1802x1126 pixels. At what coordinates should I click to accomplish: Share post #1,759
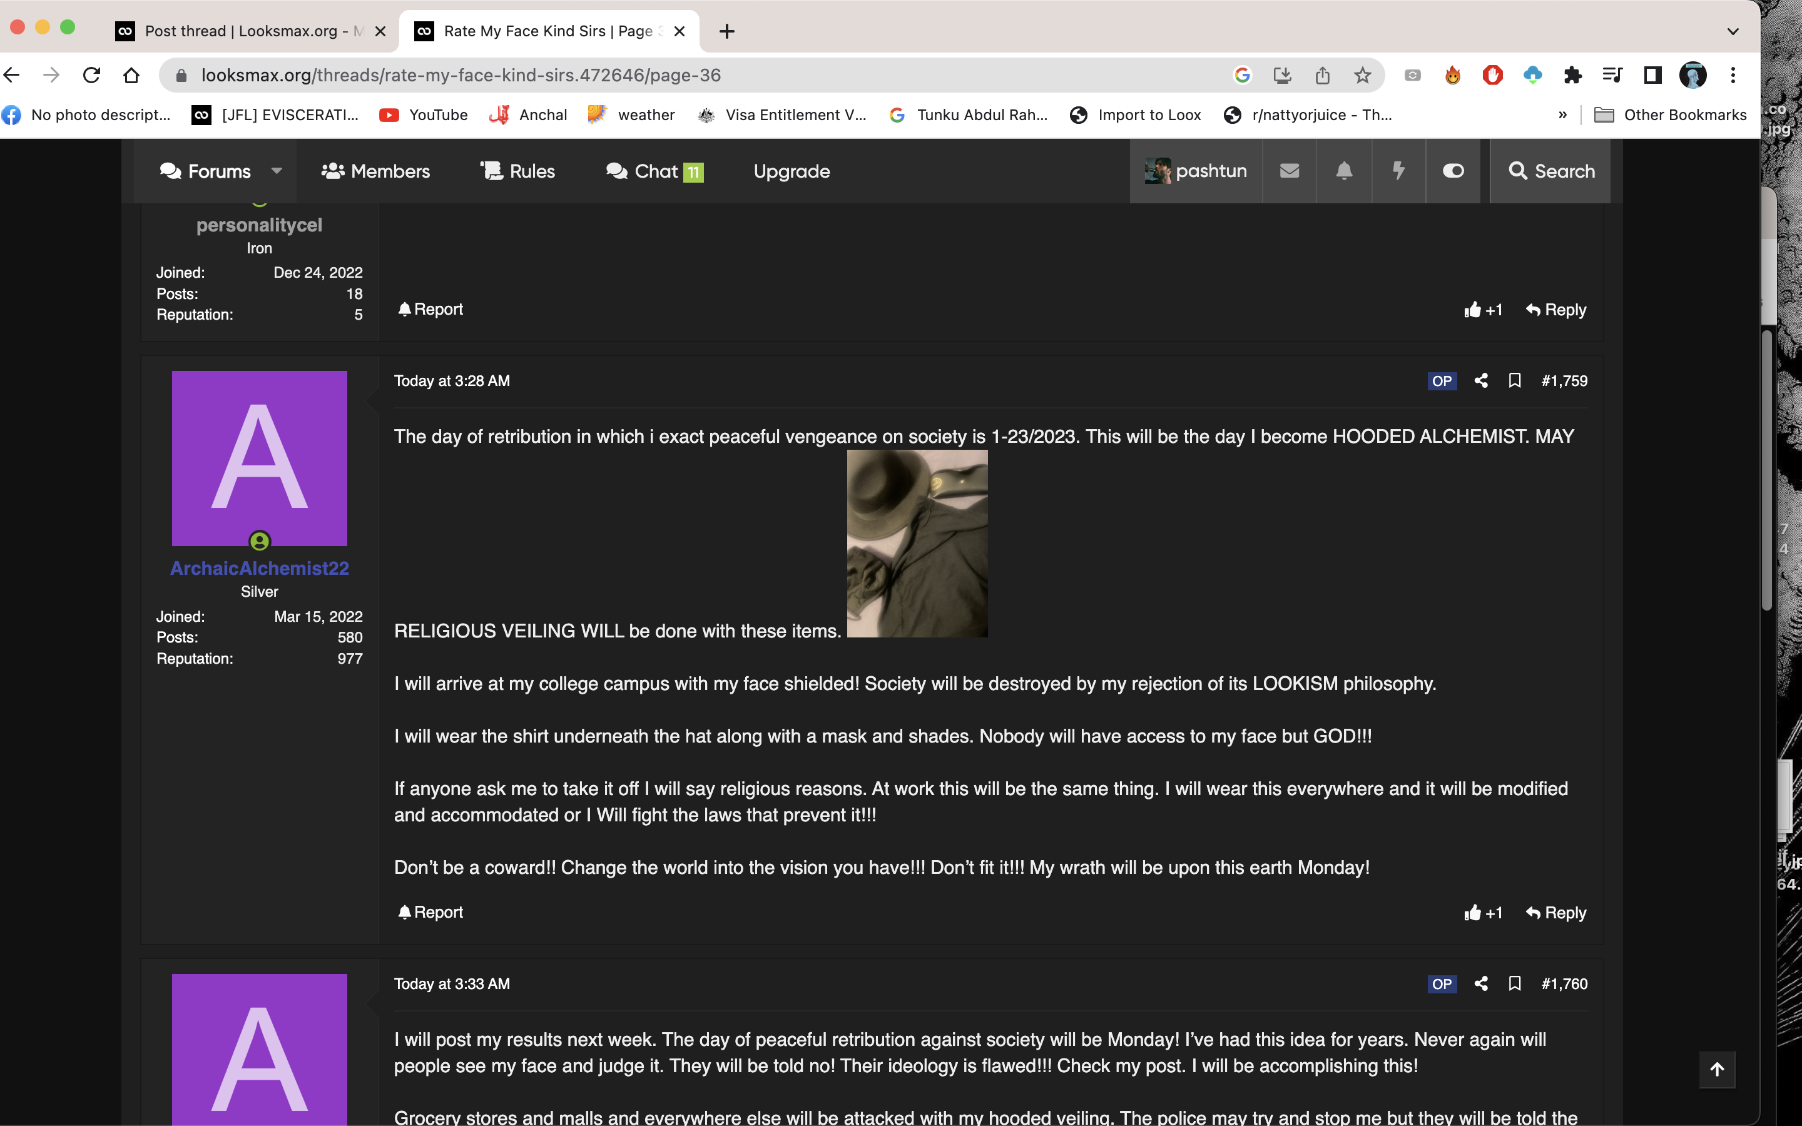pos(1481,380)
